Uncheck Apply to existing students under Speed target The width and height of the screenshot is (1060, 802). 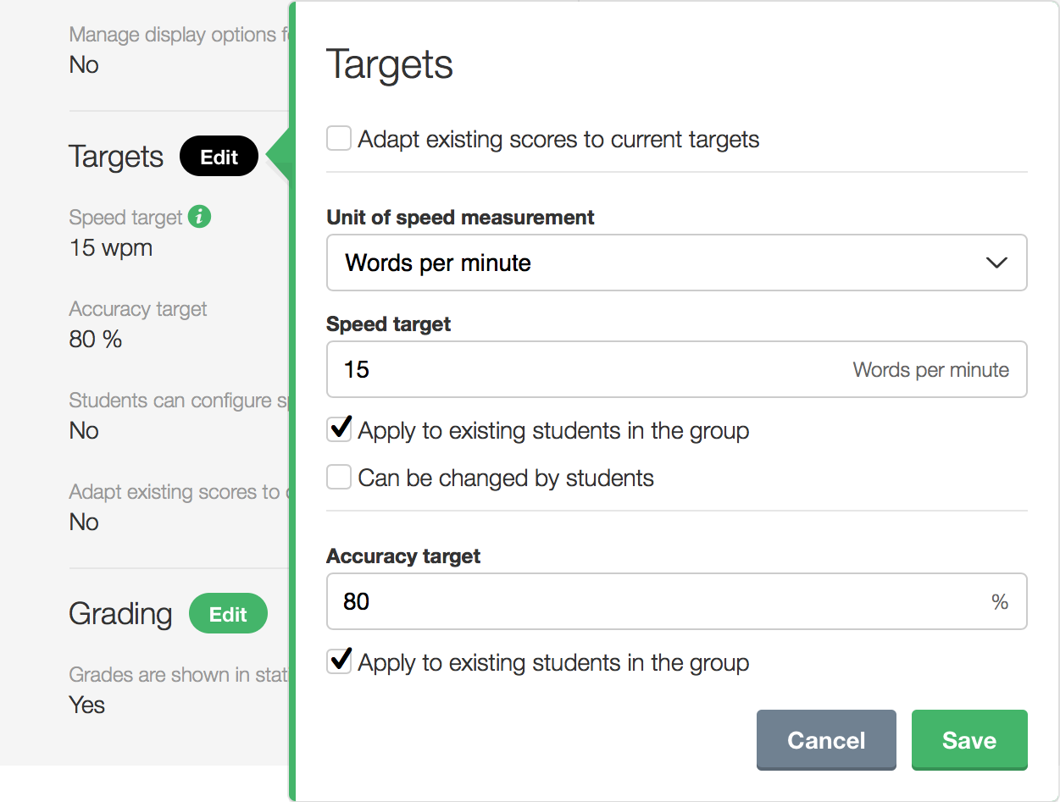pyautogui.click(x=339, y=430)
